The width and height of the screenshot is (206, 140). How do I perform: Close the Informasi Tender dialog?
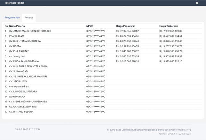(197, 3)
